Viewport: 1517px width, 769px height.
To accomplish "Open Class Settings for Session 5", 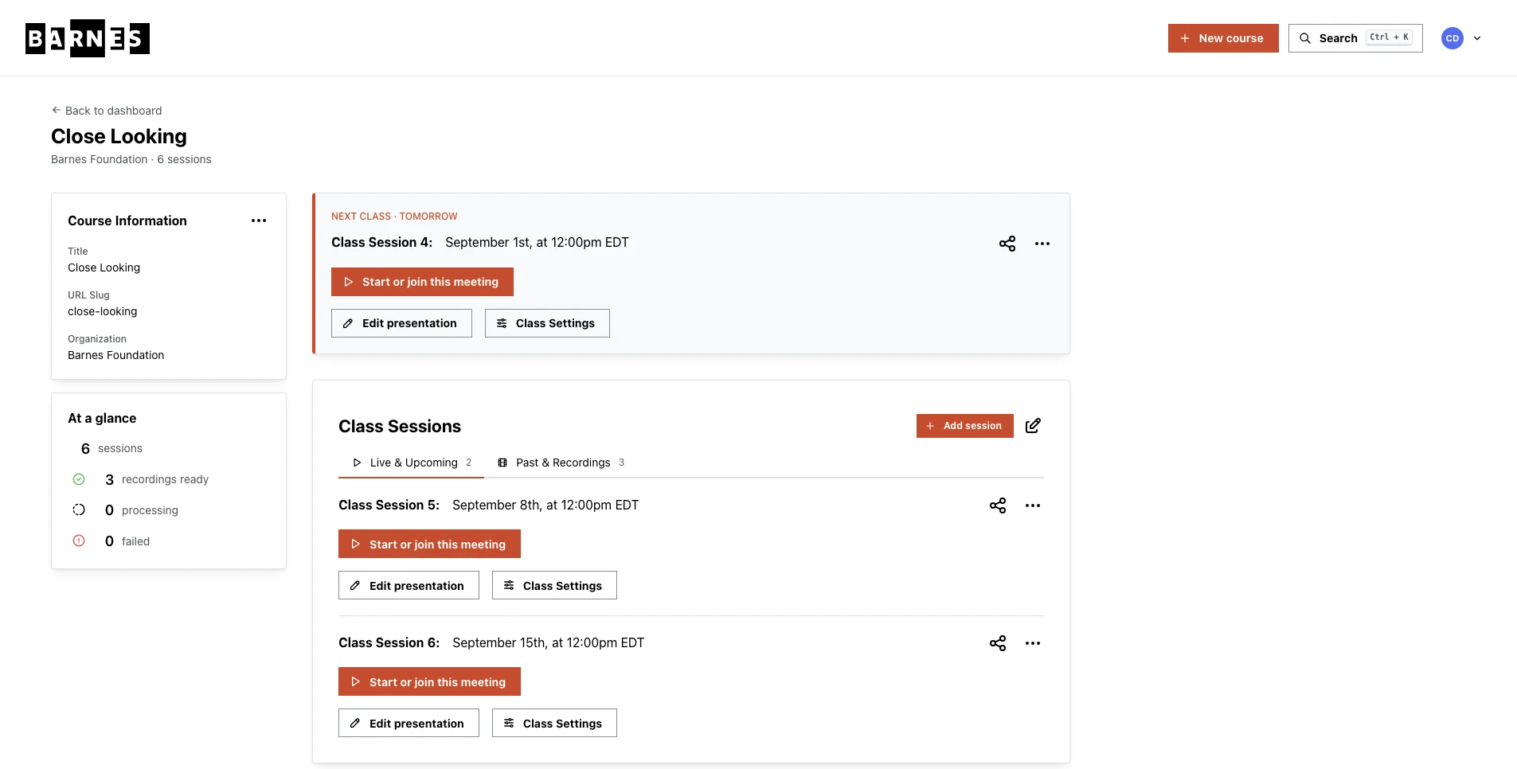I will (554, 585).
